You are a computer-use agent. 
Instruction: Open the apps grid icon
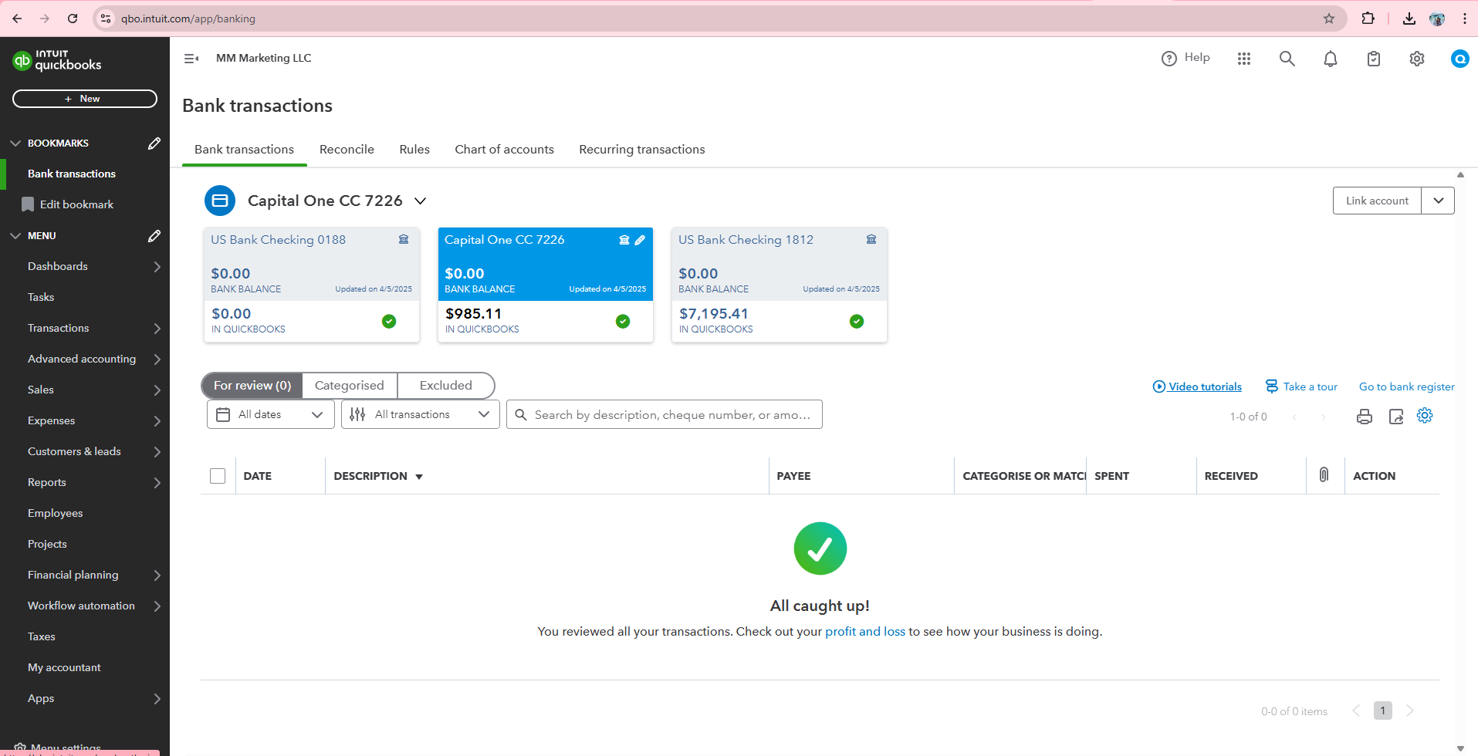click(1244, 59)
